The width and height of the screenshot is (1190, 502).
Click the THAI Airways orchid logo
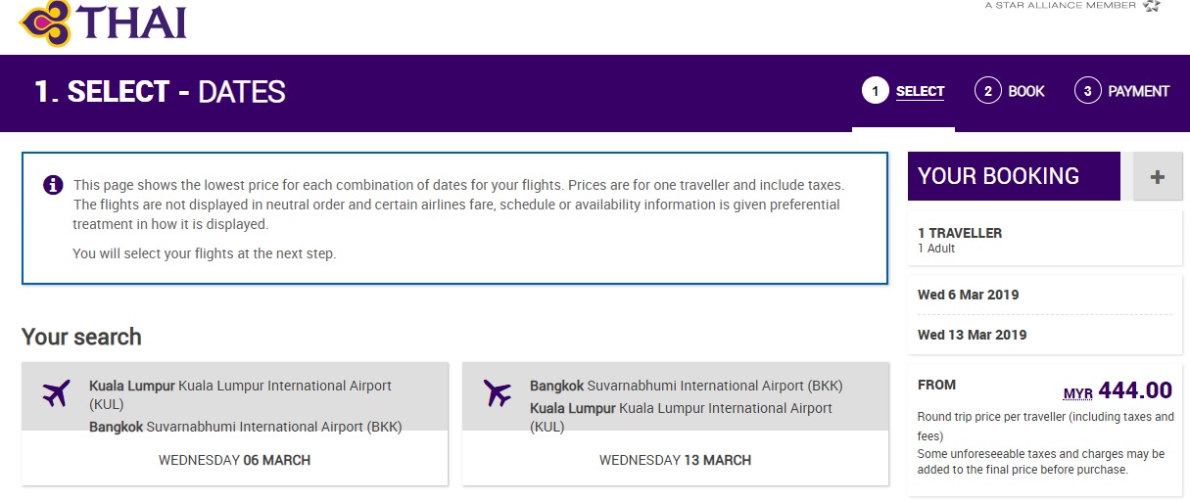(44, 22)
